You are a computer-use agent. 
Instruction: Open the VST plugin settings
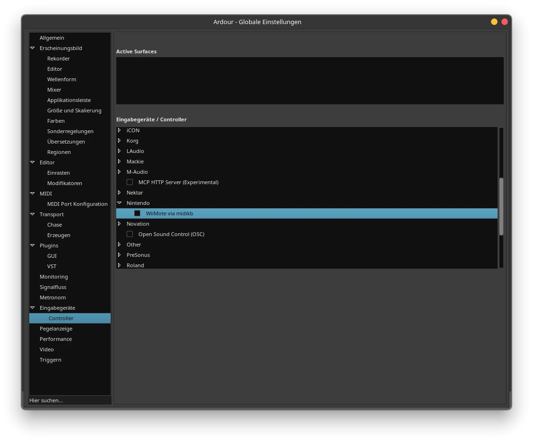[x=52, y=266]
